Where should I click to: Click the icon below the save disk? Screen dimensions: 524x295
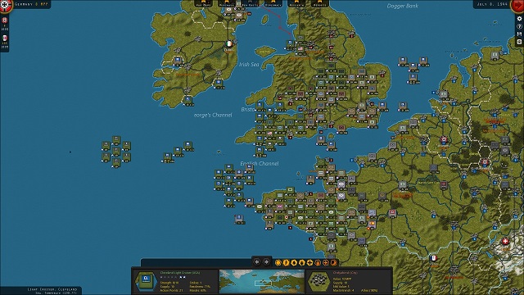click(519, 42)
